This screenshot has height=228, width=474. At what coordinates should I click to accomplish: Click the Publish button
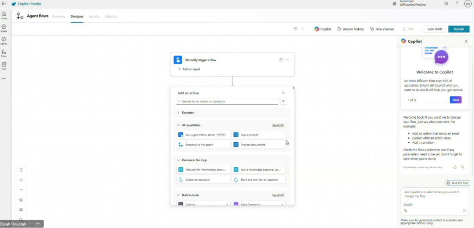coord(459,29)
